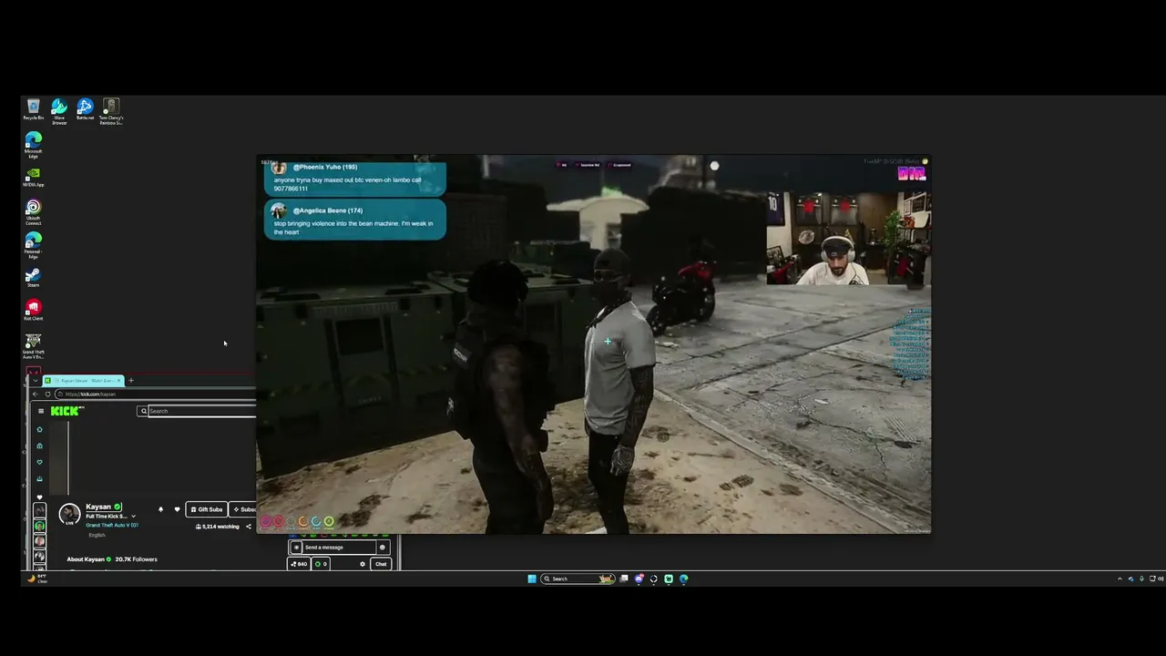Launch Grand Theft Auto V desktop shortcut
1166x656 pixels.
click(x=34, y=345)
